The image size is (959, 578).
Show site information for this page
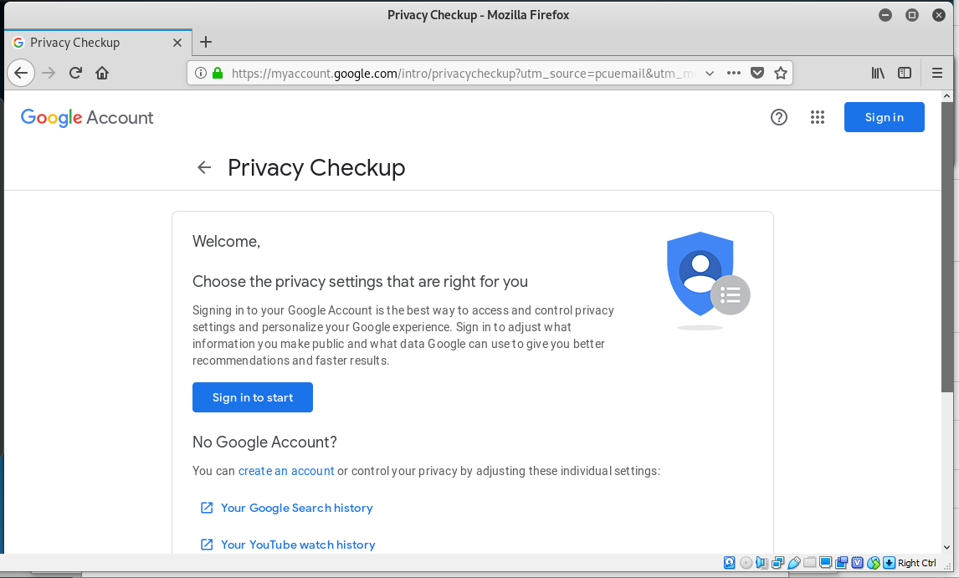click(x=201, y=73)
